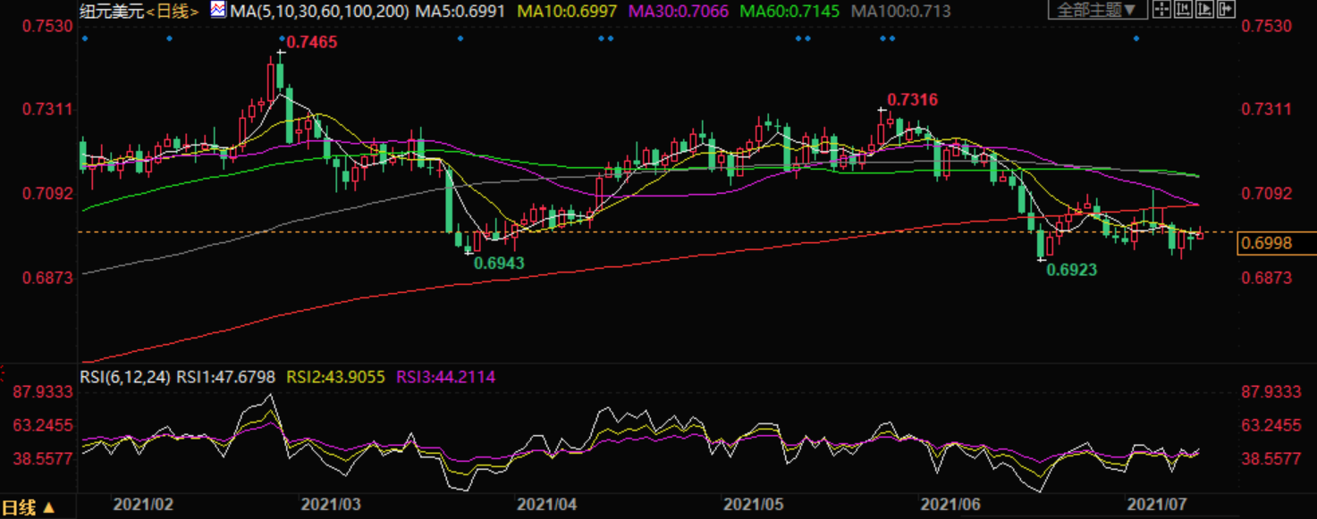Click the 0.7316 high price annotation

(912, 99)
